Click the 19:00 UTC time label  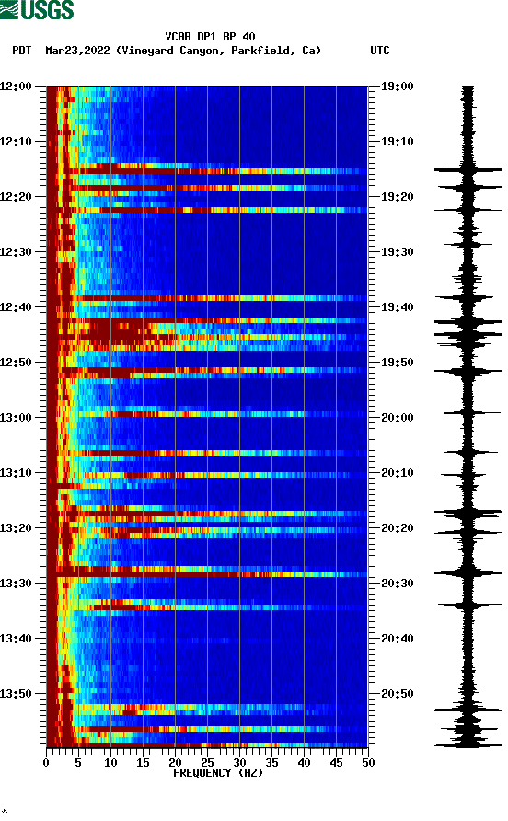(x=397, y=86)
